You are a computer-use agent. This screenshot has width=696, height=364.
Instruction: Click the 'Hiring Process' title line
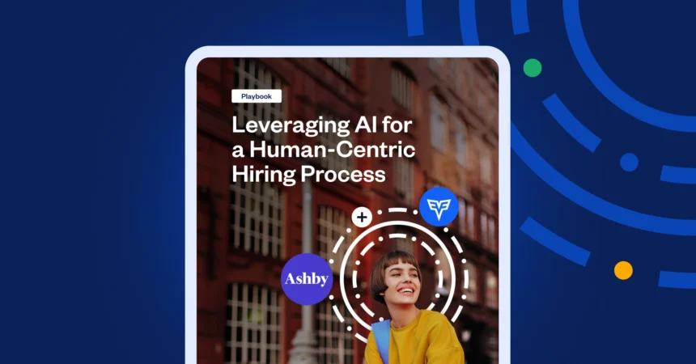[x=308, y=174]
